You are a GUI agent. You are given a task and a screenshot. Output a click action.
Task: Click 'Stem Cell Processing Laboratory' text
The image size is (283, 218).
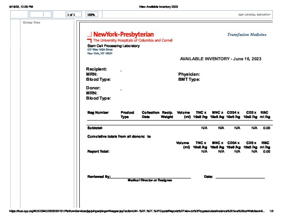[113, 46]
